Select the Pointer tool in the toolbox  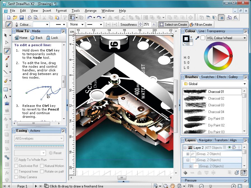point(6,35)
